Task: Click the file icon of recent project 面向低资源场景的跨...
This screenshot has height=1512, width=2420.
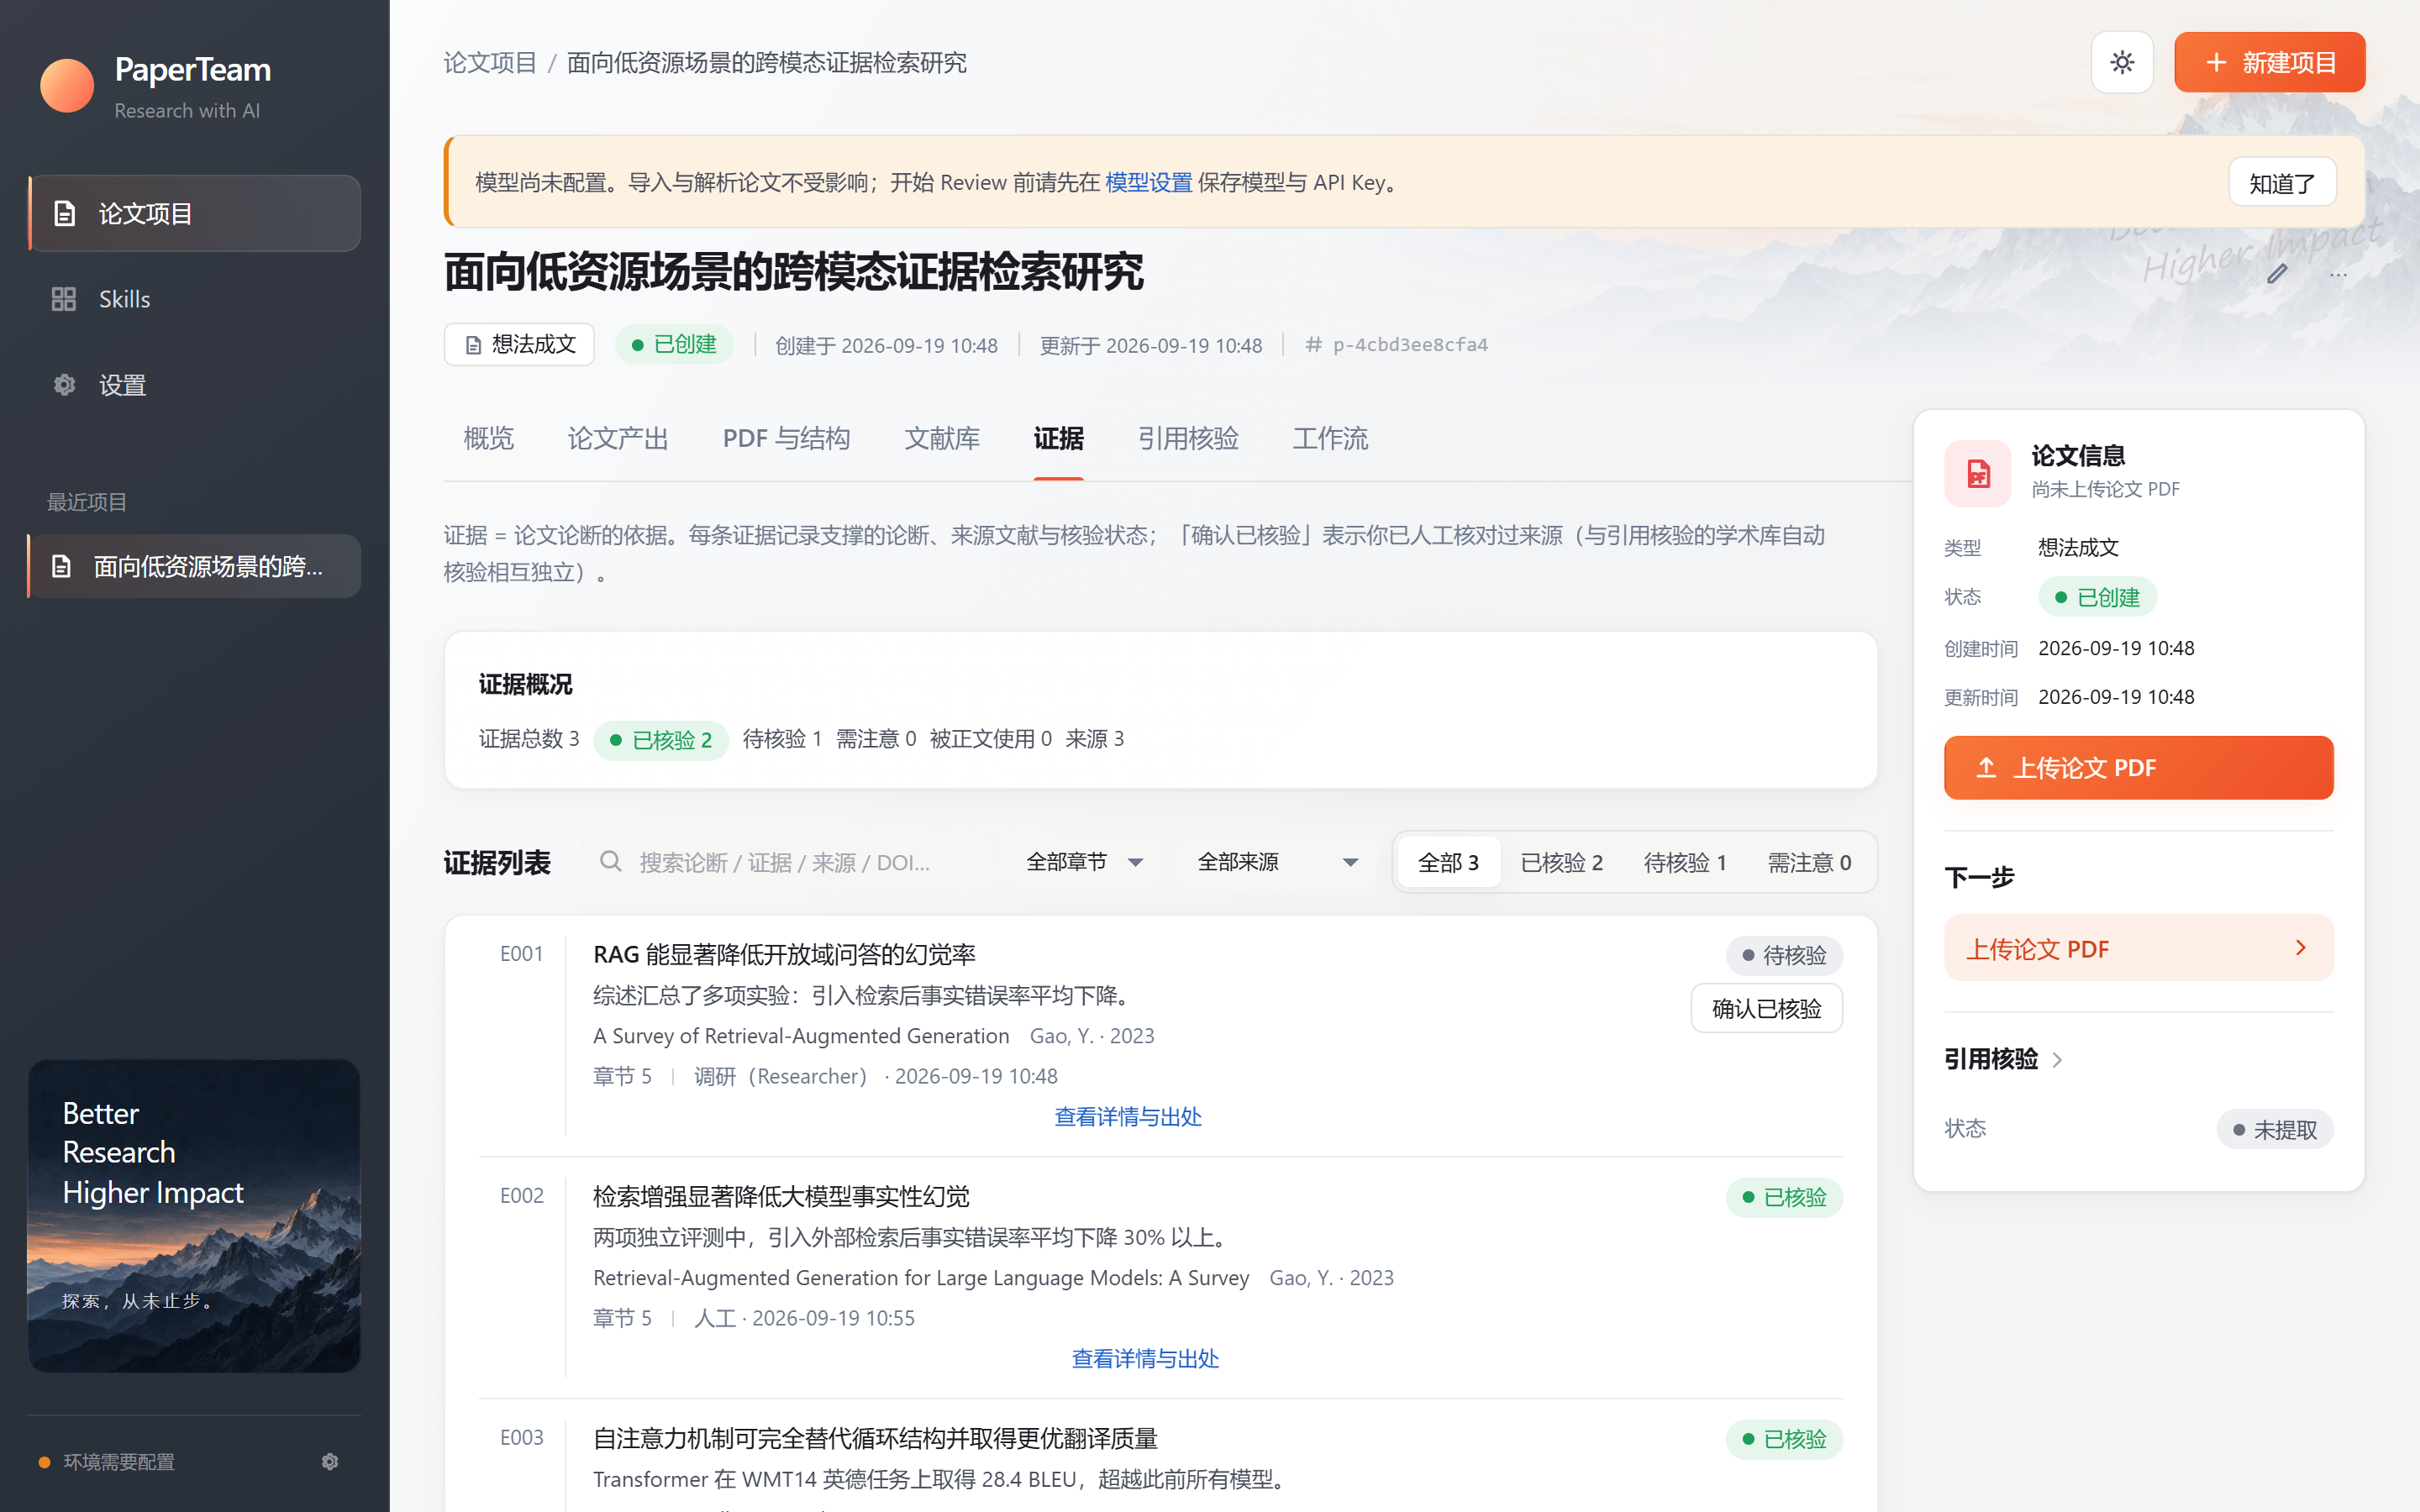Action: click(x=61, y=566)
